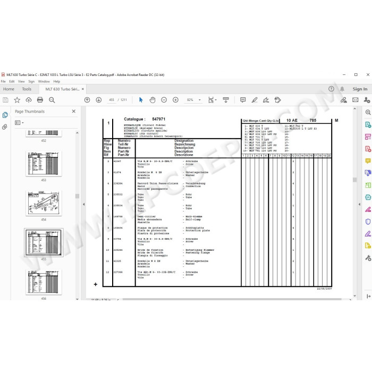Print the document using the printer icon
The image size is (372, 372).
tap(40, 100)
